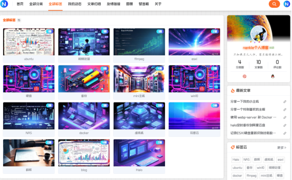The height and width of the screenshot is (180, 292).
Task: Click the red email icon in profile card
Action: (x=244, y=76)
